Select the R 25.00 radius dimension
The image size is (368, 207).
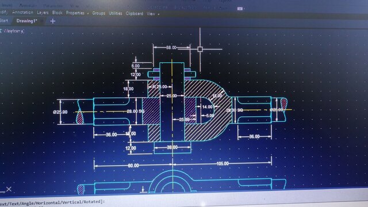160,87
